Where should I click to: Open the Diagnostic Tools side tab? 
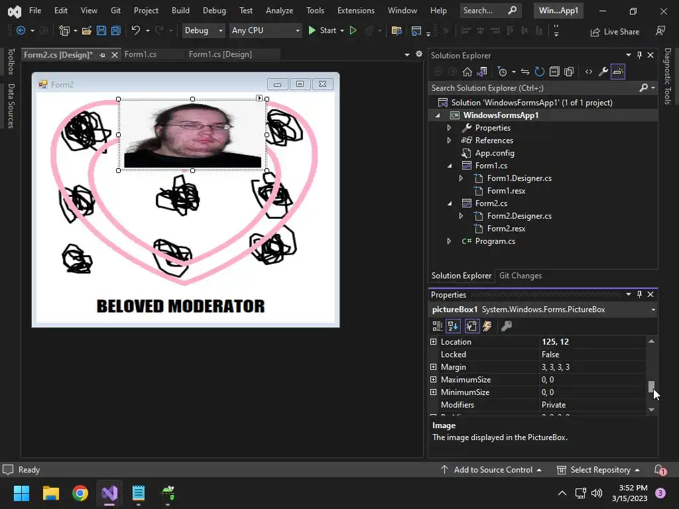[668, 76]
